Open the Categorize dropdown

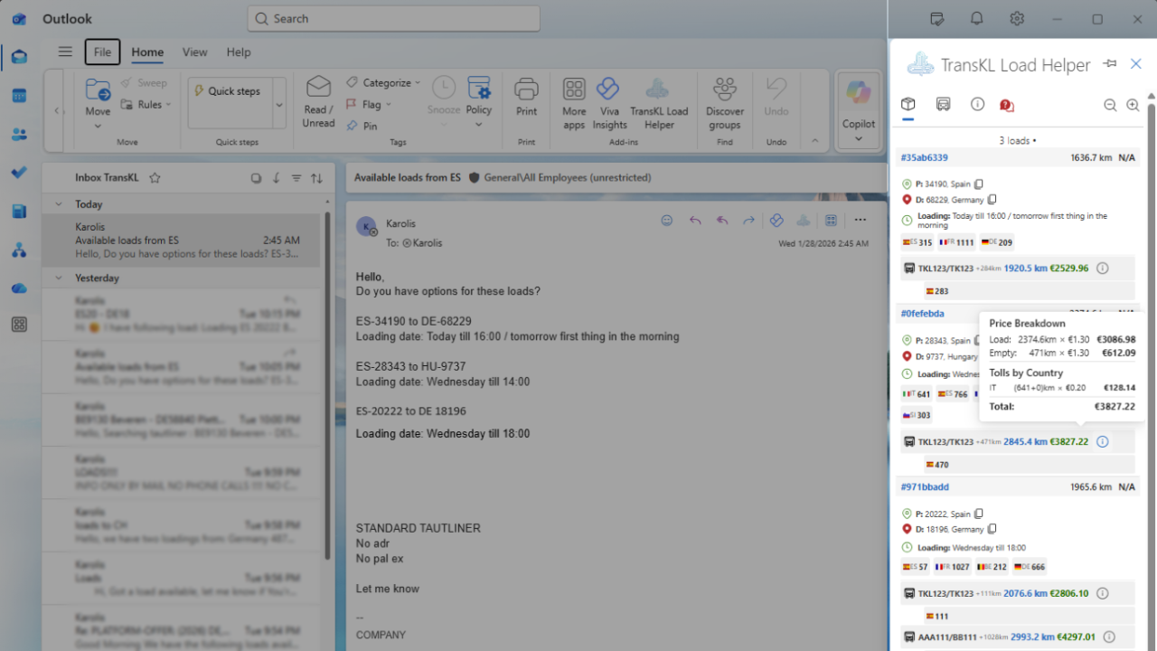click(x=383, y=82)
